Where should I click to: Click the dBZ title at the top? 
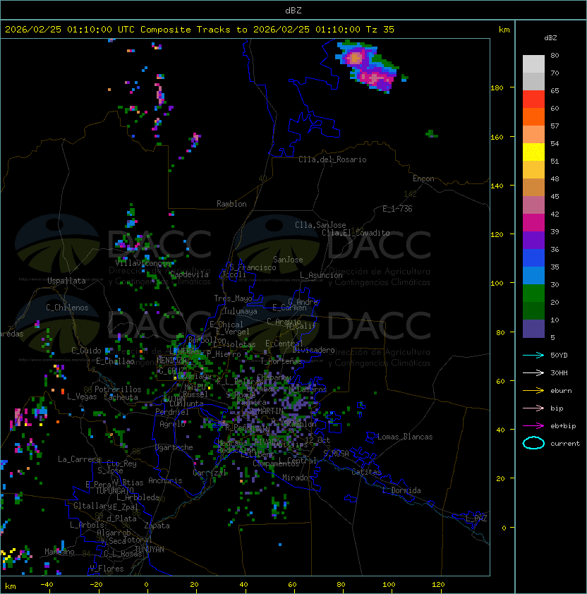click(293, 11)
